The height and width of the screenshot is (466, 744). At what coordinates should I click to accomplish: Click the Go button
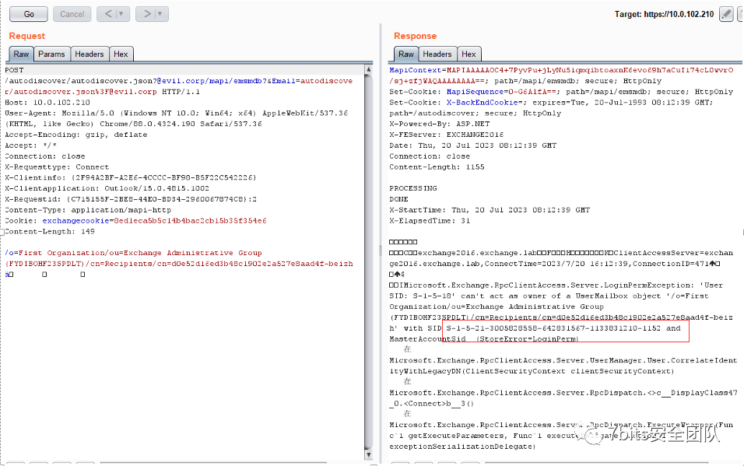[29, 14]
